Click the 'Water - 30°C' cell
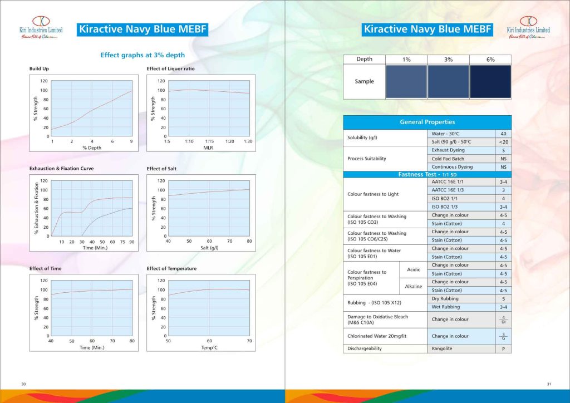The image size is (570, 403). tap(461, 134)
